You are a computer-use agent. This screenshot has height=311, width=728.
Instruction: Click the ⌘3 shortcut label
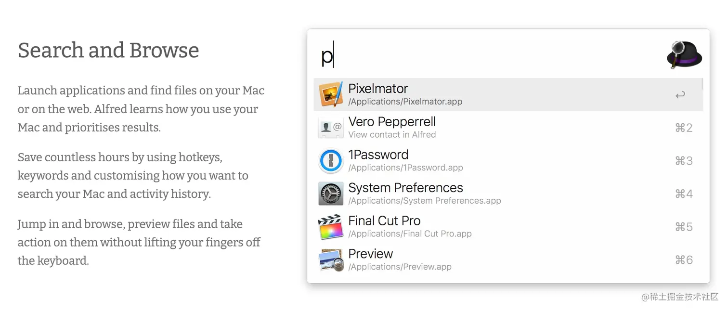pyautogui.click(x=684, y=161)
